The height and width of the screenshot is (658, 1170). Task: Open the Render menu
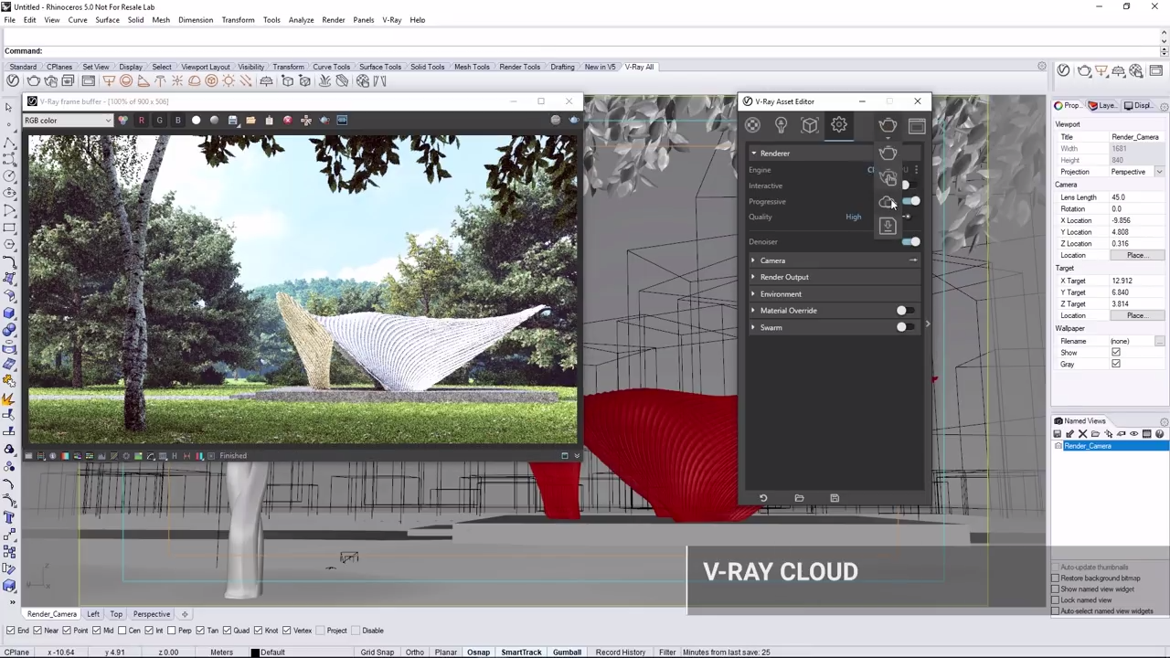333,20
